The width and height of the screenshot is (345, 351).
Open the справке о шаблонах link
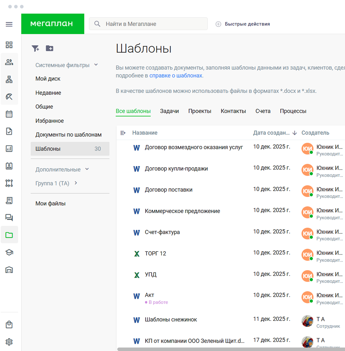click(176, 76)
